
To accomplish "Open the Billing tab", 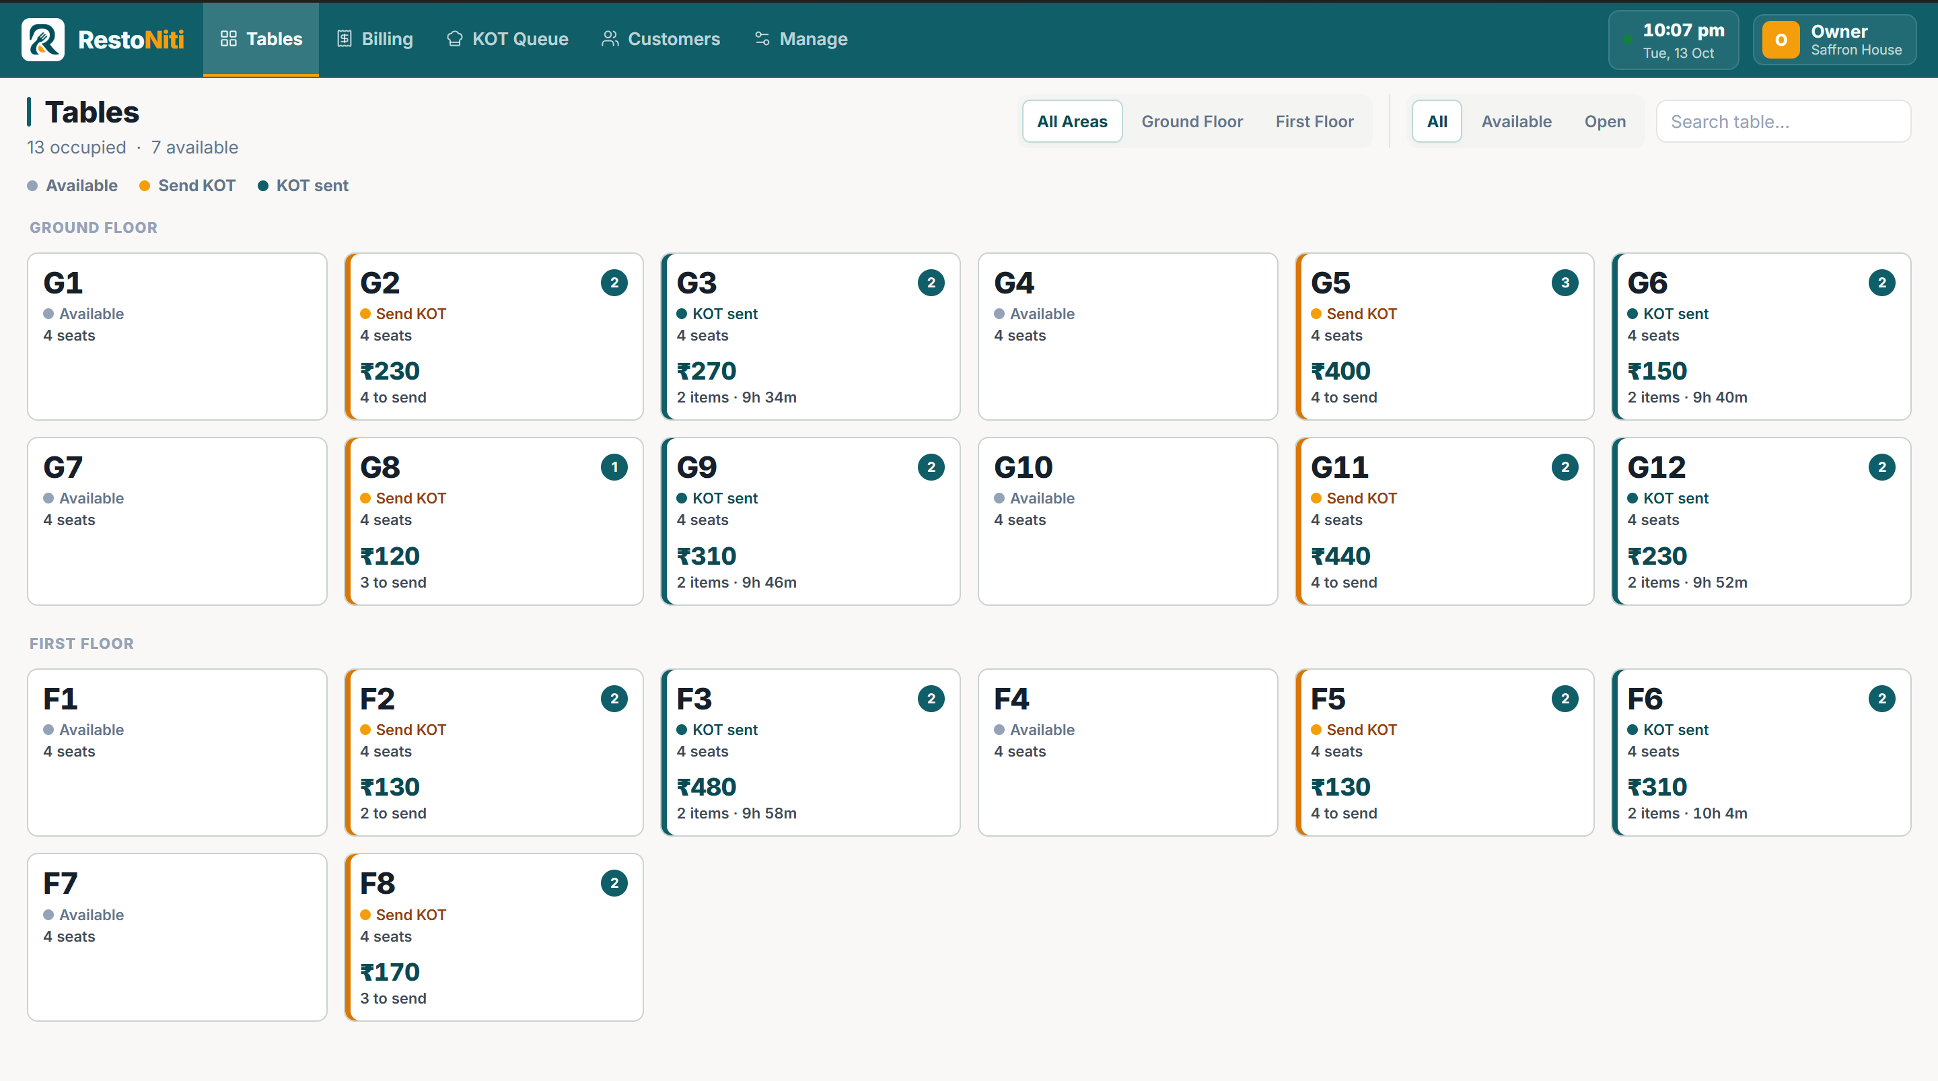I will point(374,39).
